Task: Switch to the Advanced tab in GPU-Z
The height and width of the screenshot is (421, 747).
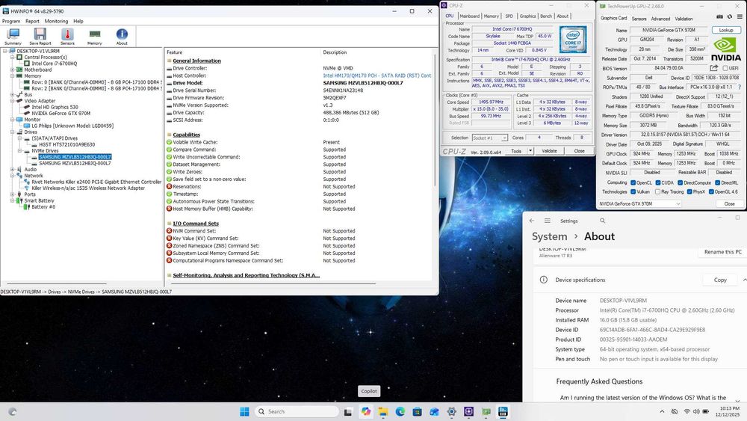Action: pyautogui.click(x=660, y=19)
